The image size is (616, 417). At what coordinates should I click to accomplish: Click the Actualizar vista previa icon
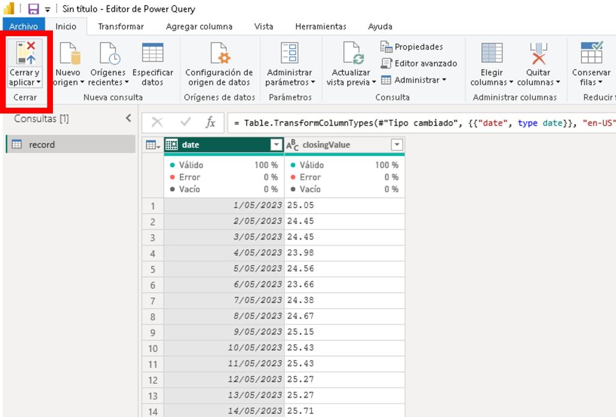(353, 54)
